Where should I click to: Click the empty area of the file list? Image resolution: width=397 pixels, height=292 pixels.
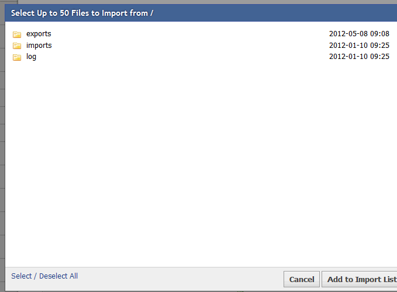point(199,164)
